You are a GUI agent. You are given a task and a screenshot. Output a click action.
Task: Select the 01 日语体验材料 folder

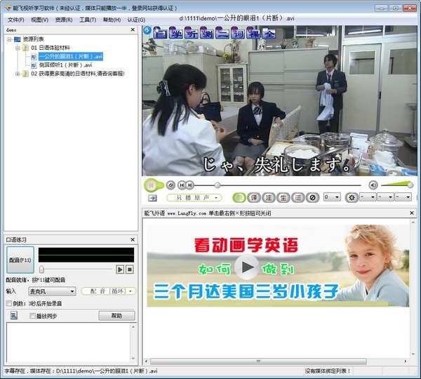51,48
